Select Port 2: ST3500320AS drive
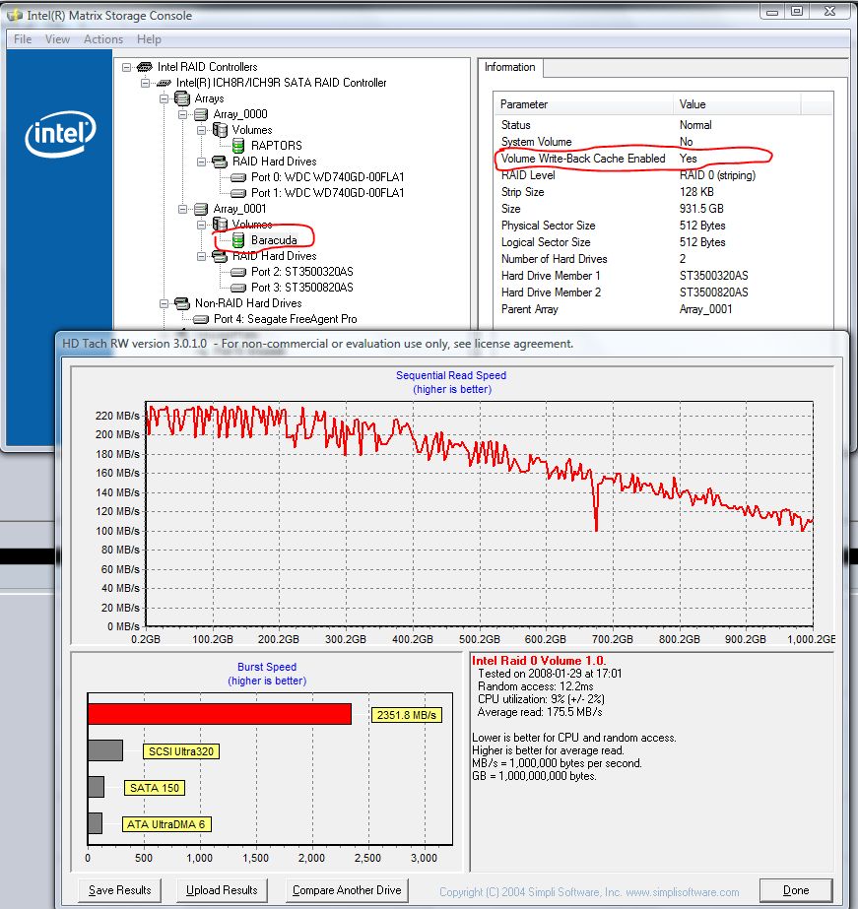The image size is (858, 909). click(x=302, y=272)
